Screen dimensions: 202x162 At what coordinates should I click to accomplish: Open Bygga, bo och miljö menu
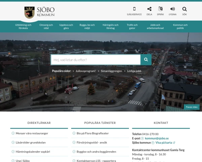[x=87, y=27]
